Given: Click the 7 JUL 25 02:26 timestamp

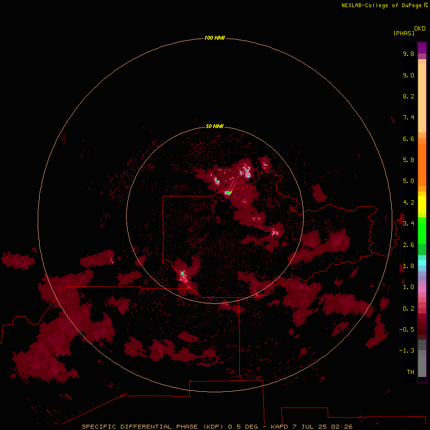Looking at the screenshot, I should point(322,427).
